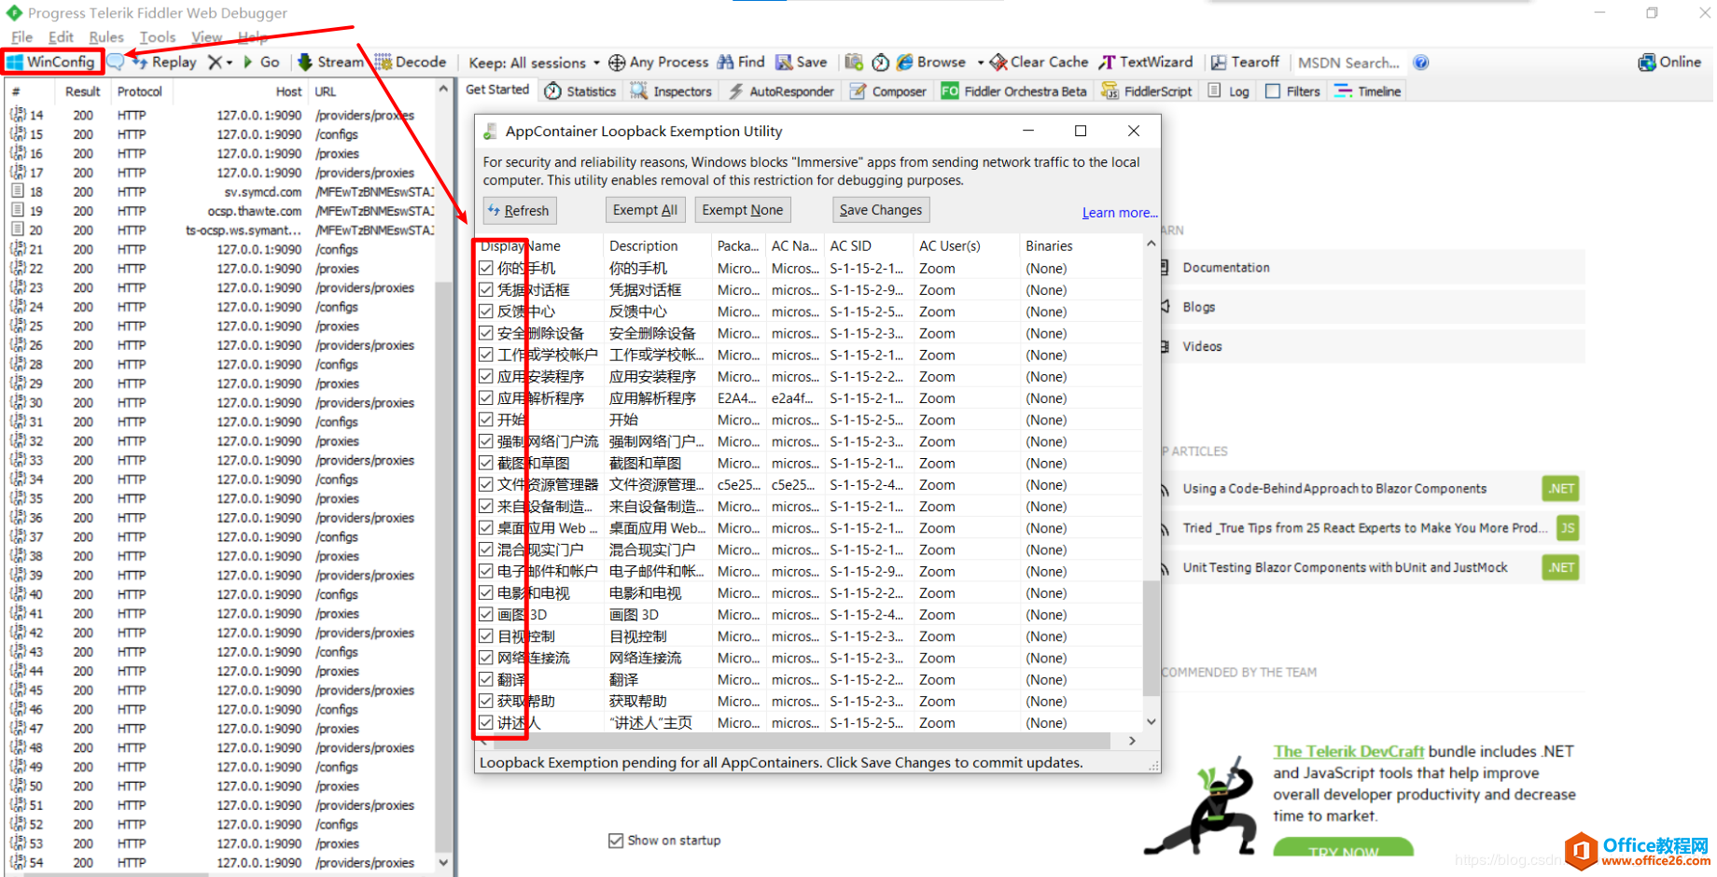Screen dimensions: 1717x877
Task: Click the Online status indicator
Action: click(1669, 62)
